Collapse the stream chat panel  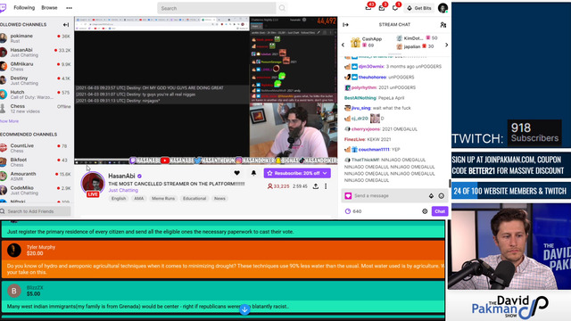coord(345,25)
